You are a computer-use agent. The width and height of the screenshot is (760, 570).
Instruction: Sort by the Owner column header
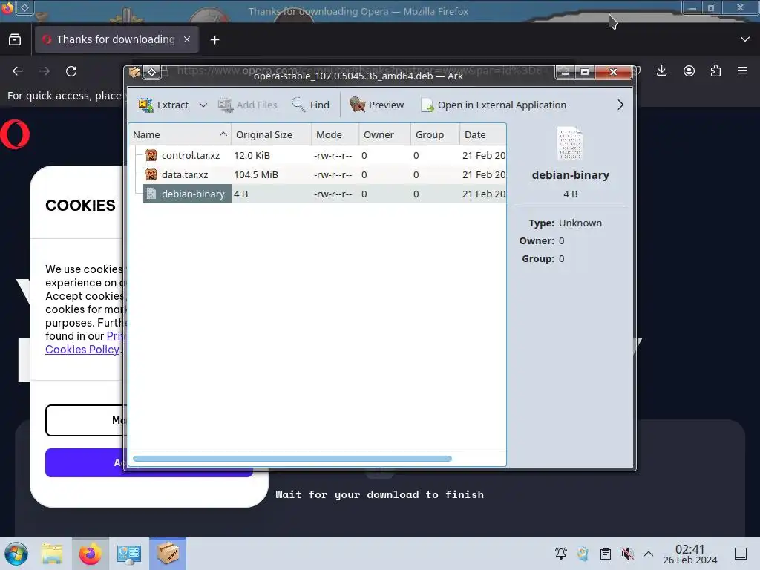[385, 135]
